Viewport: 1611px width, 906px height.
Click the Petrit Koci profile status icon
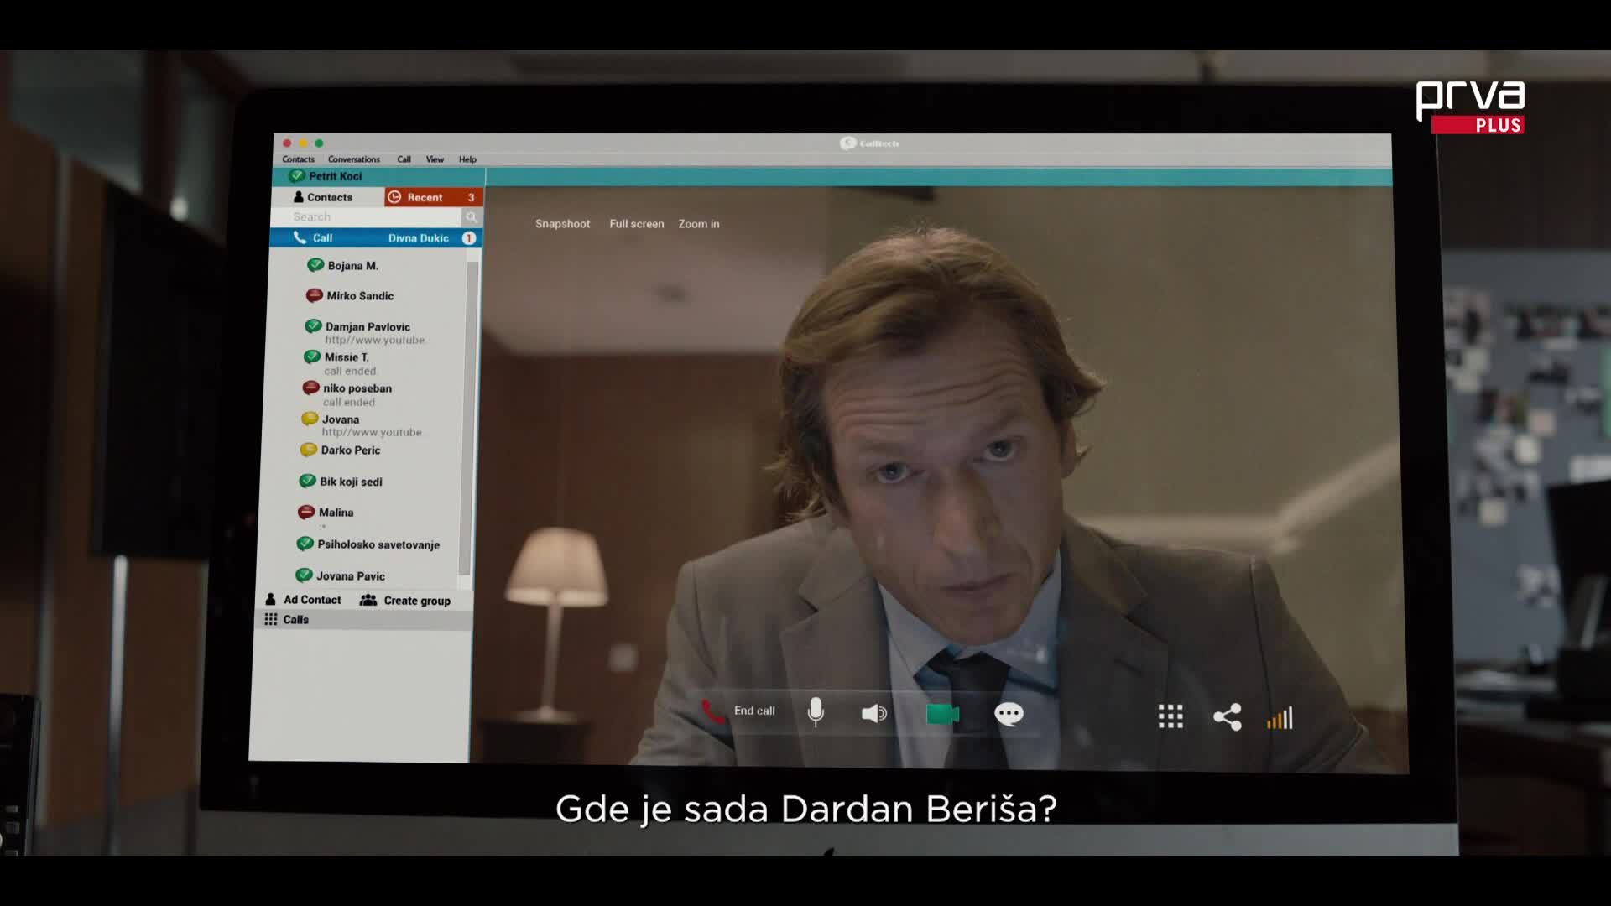pyautogui.click(x=296, y=176)
